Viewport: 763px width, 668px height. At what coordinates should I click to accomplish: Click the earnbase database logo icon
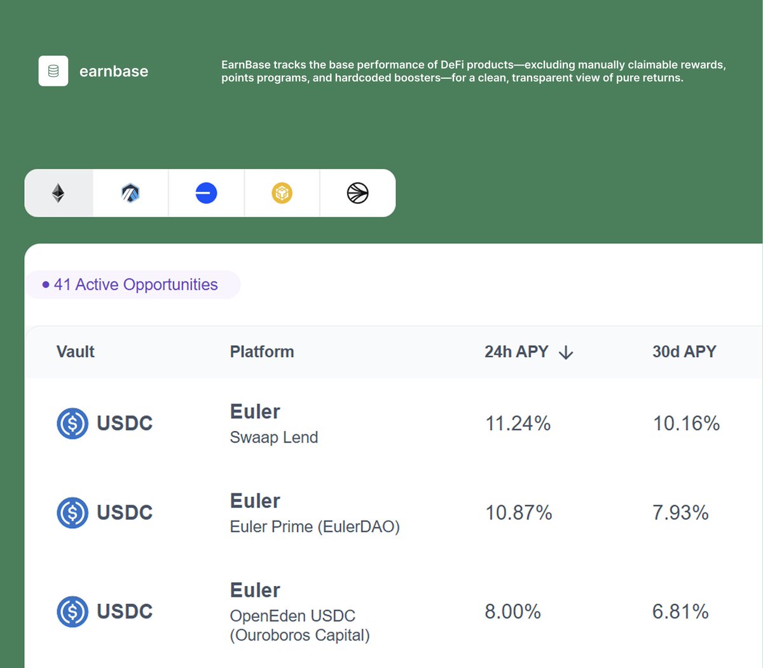(x=53, y=71)
